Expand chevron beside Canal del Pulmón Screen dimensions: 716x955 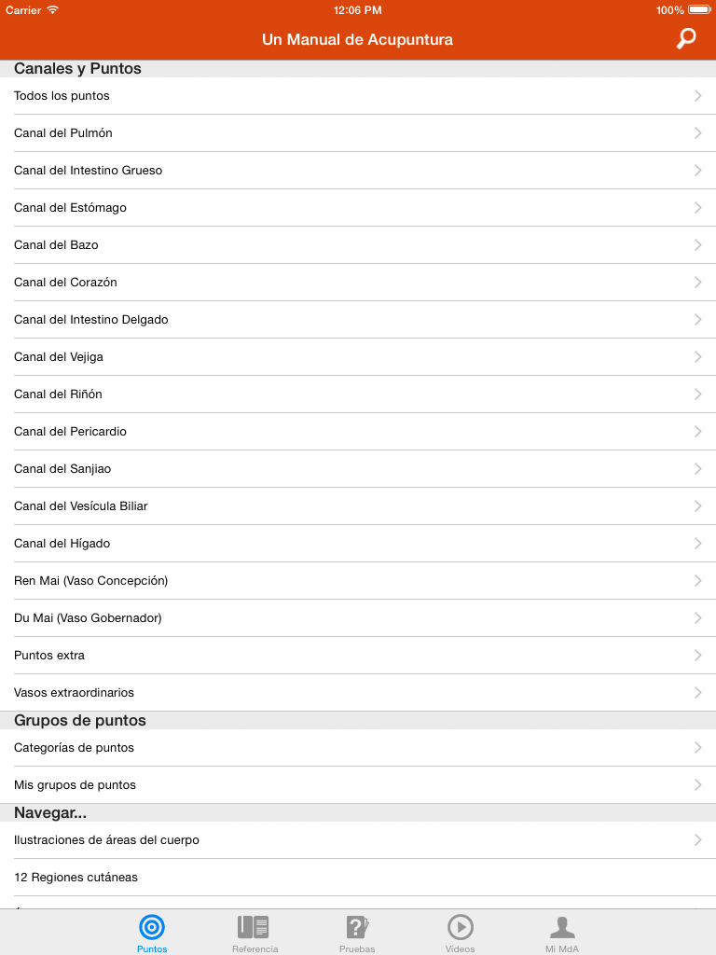[x=698, y=132]
